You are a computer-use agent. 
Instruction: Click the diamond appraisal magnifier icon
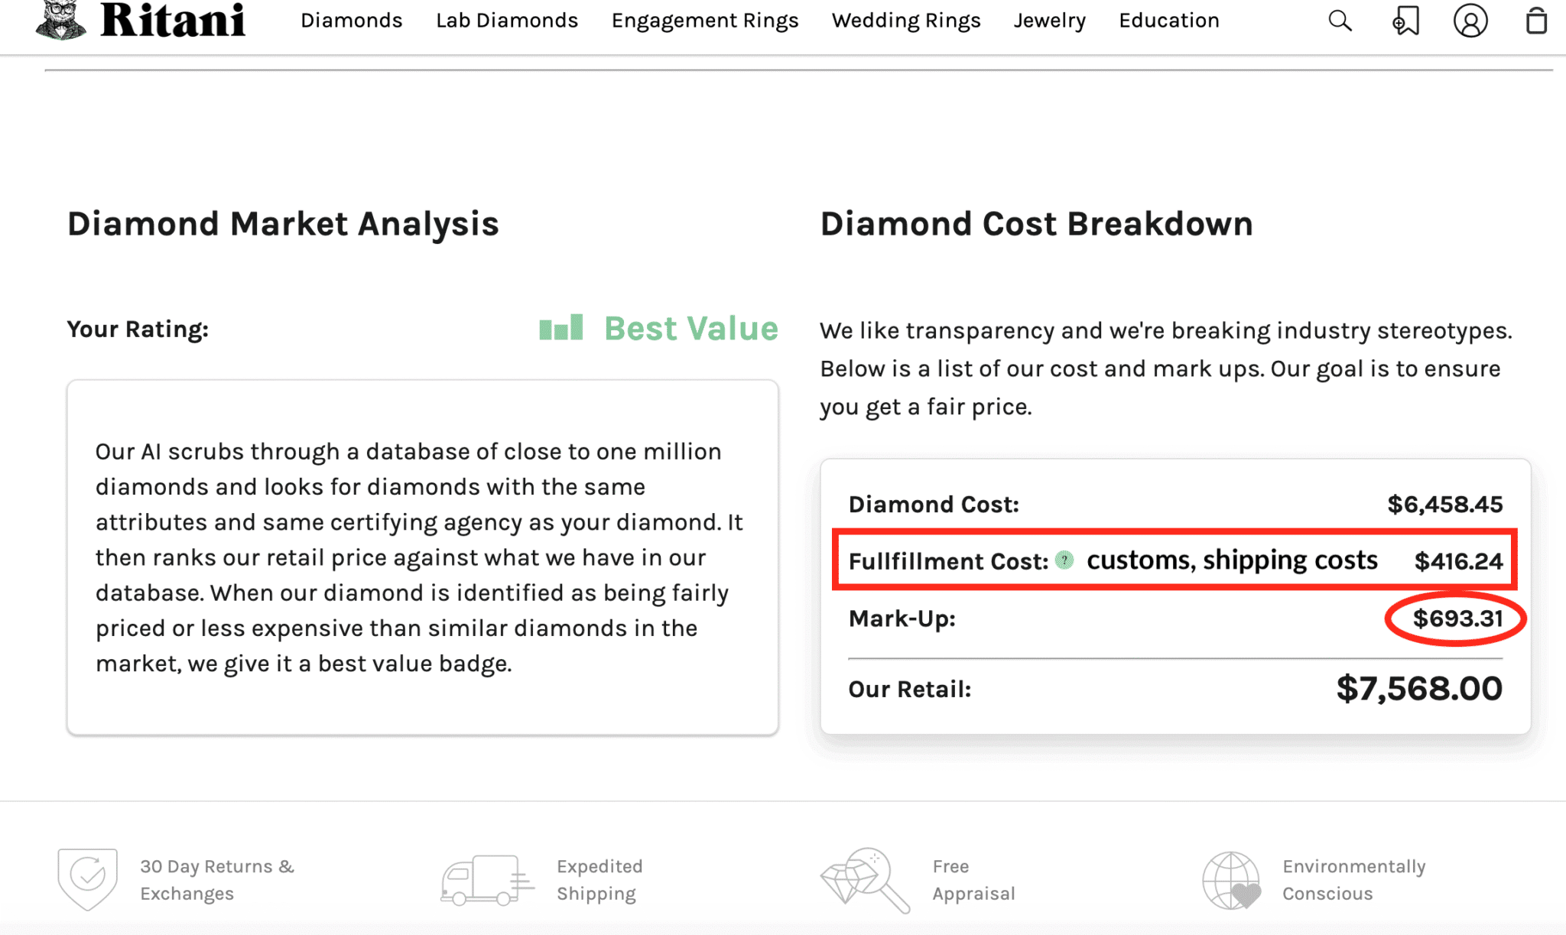coord(866,879)
